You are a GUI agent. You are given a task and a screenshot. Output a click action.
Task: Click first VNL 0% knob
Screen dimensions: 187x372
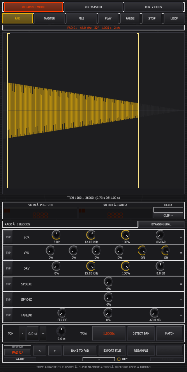[51, 250]
